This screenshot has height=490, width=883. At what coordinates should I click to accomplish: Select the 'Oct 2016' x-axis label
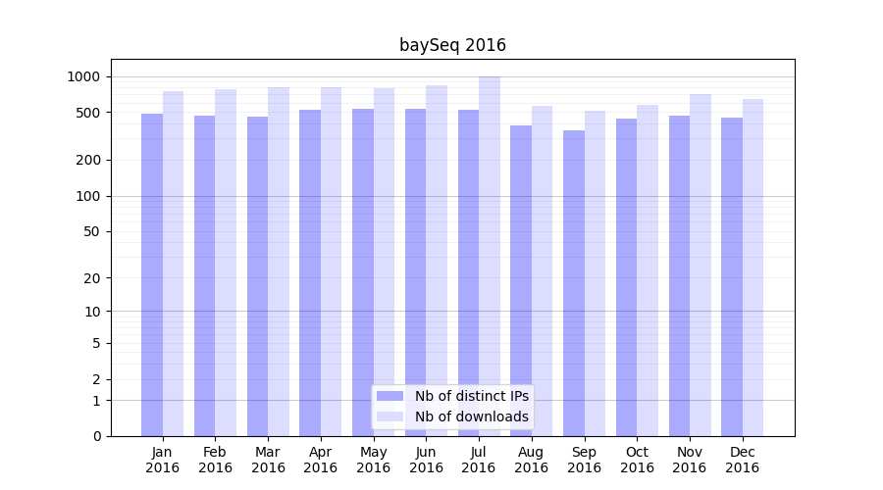(637, 460)
